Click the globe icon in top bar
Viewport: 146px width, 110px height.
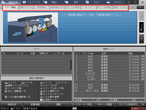click(x=129, y=2)
